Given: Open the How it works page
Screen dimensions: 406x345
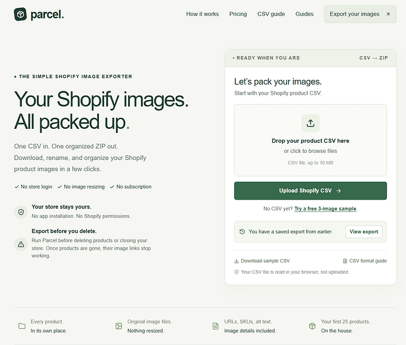Looking at the screenshot, I should [x=202, y=14].
